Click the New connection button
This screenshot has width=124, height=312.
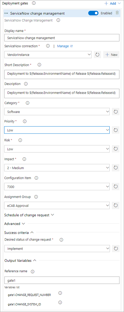112,55
